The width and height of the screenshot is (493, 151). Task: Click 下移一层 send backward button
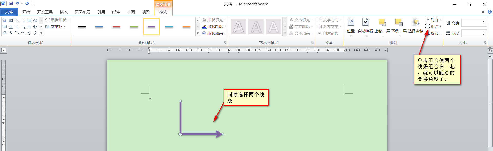(399, 27)
